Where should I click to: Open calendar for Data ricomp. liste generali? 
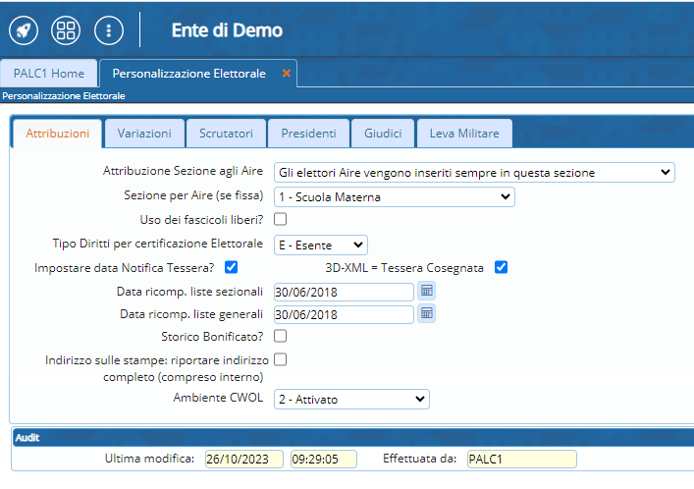tap(426, 313)
